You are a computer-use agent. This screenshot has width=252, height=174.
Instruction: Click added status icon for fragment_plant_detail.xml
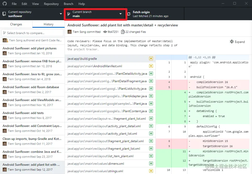(151, 141)
